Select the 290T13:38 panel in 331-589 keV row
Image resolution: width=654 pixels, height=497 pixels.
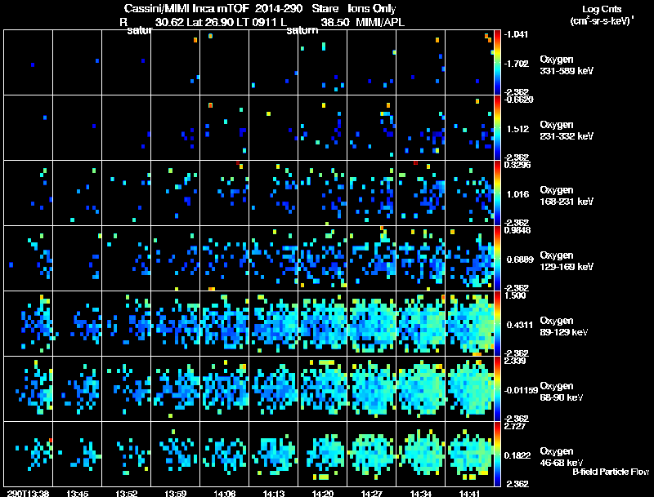click(28, 63)
